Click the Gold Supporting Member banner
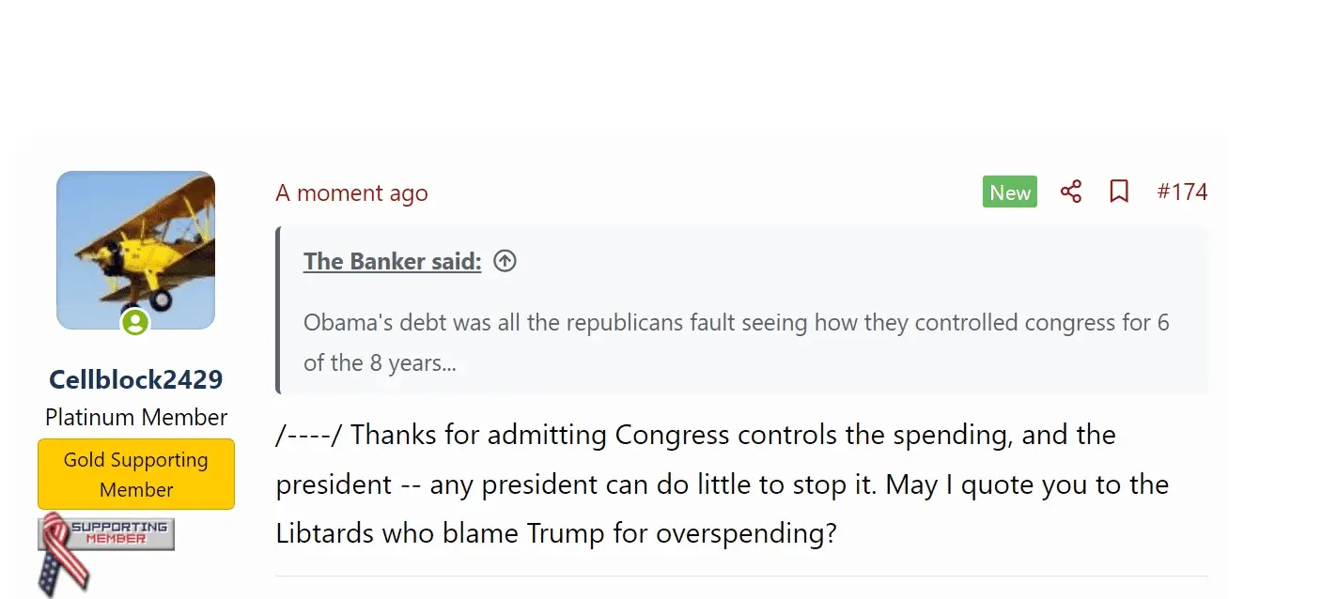 click(x=136, y=474)
